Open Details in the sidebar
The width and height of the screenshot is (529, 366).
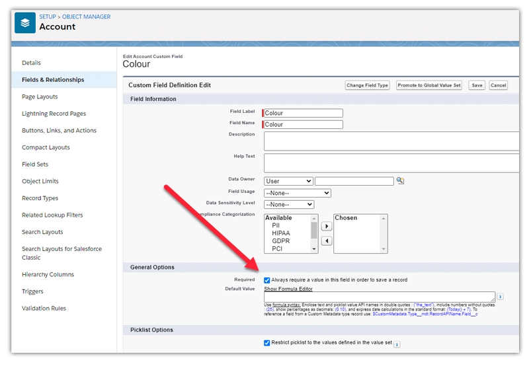tap(31, 63)
